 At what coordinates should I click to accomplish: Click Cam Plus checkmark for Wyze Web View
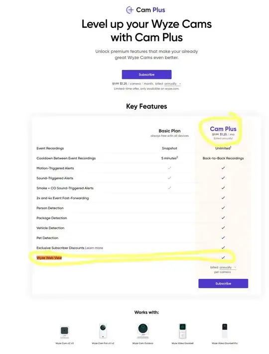223,257
